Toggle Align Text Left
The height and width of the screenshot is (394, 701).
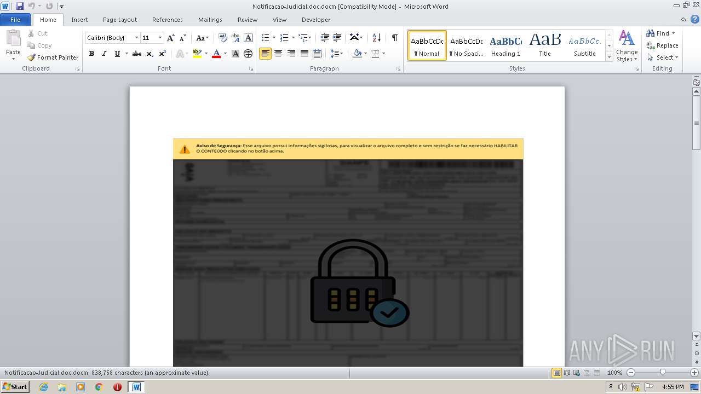(x=265, y=54)
